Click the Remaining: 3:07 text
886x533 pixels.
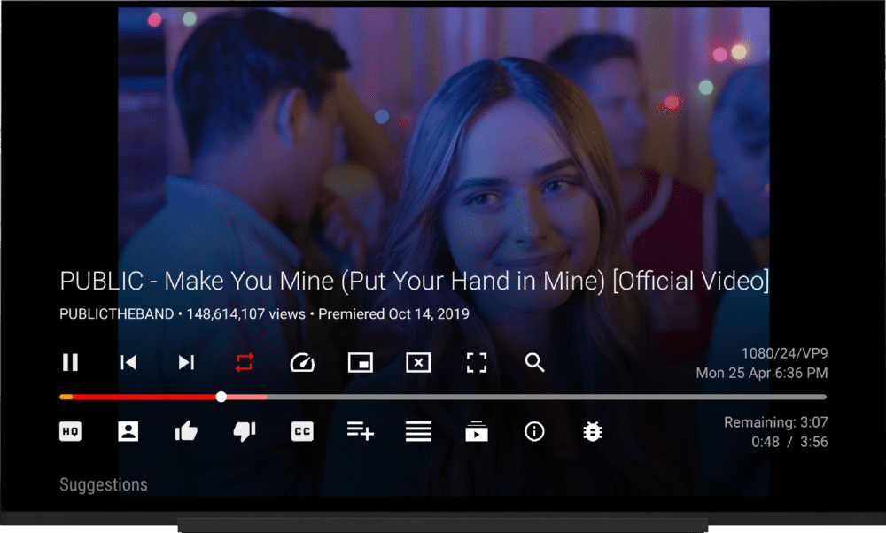[776, 422]
